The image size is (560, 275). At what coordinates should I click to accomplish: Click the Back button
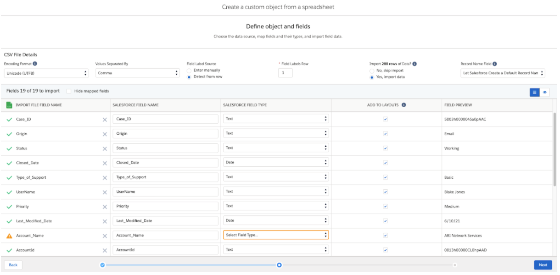13,265
